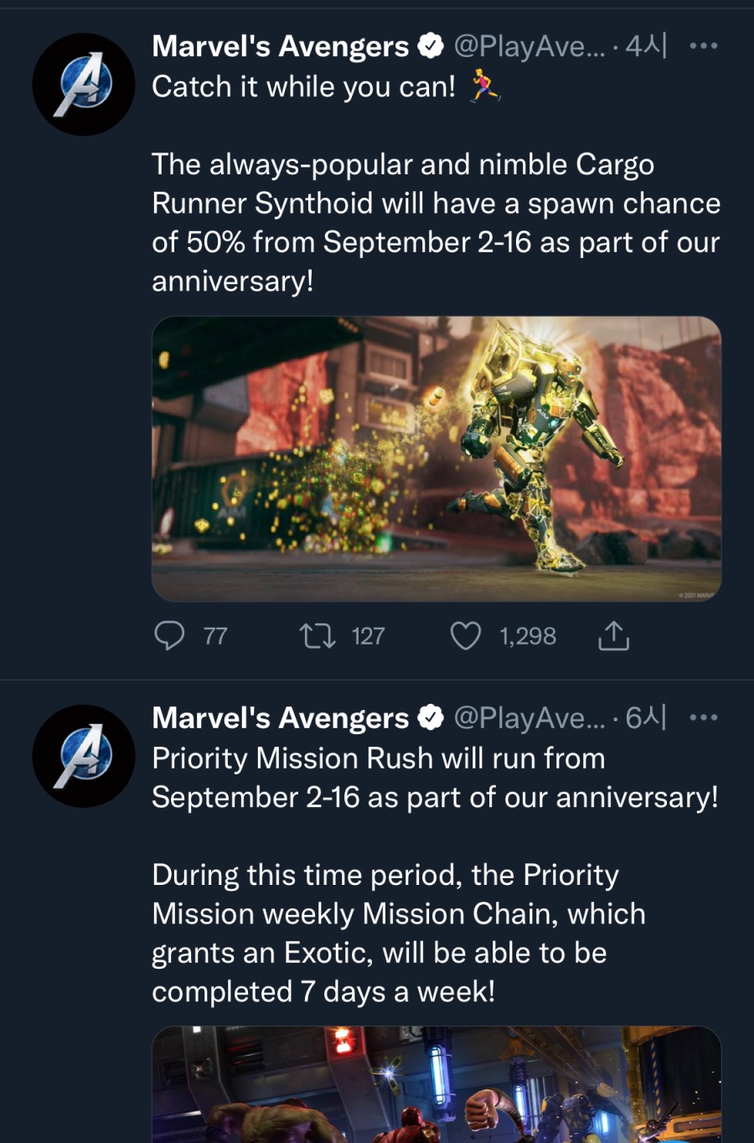The height and width of the screenshot is (1143, 754).
Task: Open the Cargo Runner Synthoid image
Action: tap(436, 458)
